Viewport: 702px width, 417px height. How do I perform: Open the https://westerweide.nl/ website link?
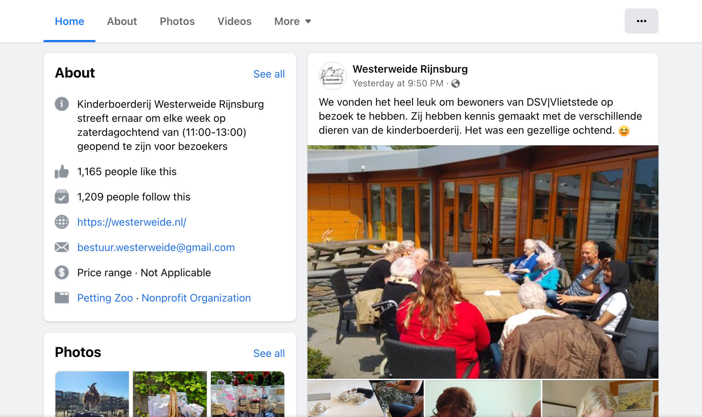132,222
